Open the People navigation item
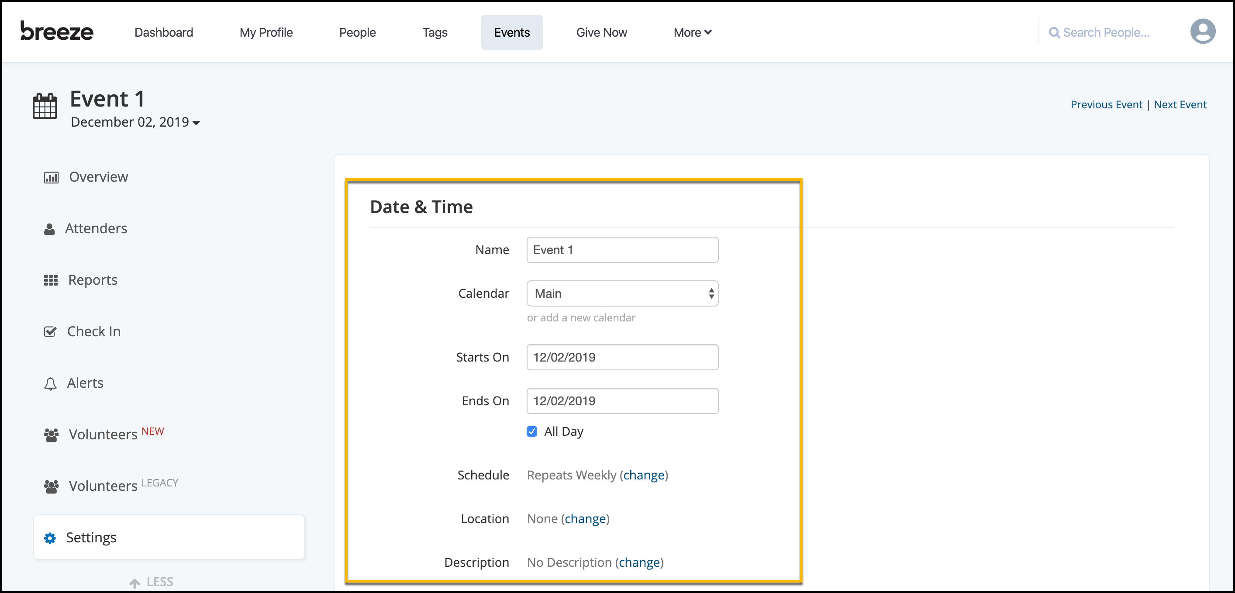Image resolution: width=1235 pixels, height=593 pixels. pyautogui.click(x=357, y=33)
